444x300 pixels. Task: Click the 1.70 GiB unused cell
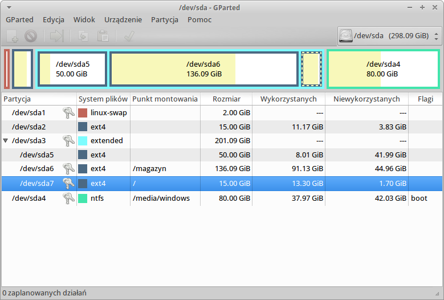366,183
